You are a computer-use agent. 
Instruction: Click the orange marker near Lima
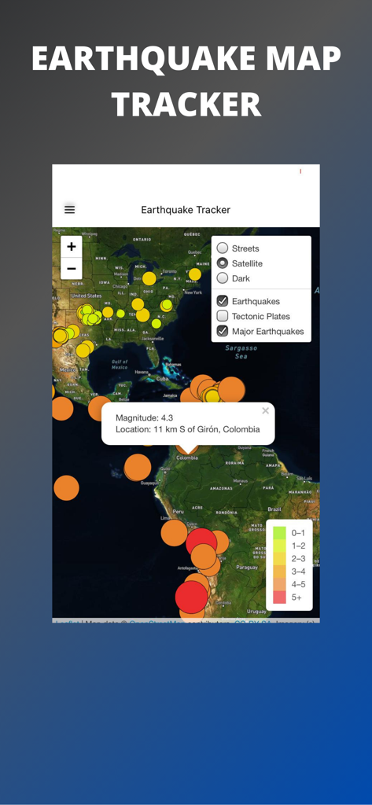click(x=174, y=532)
